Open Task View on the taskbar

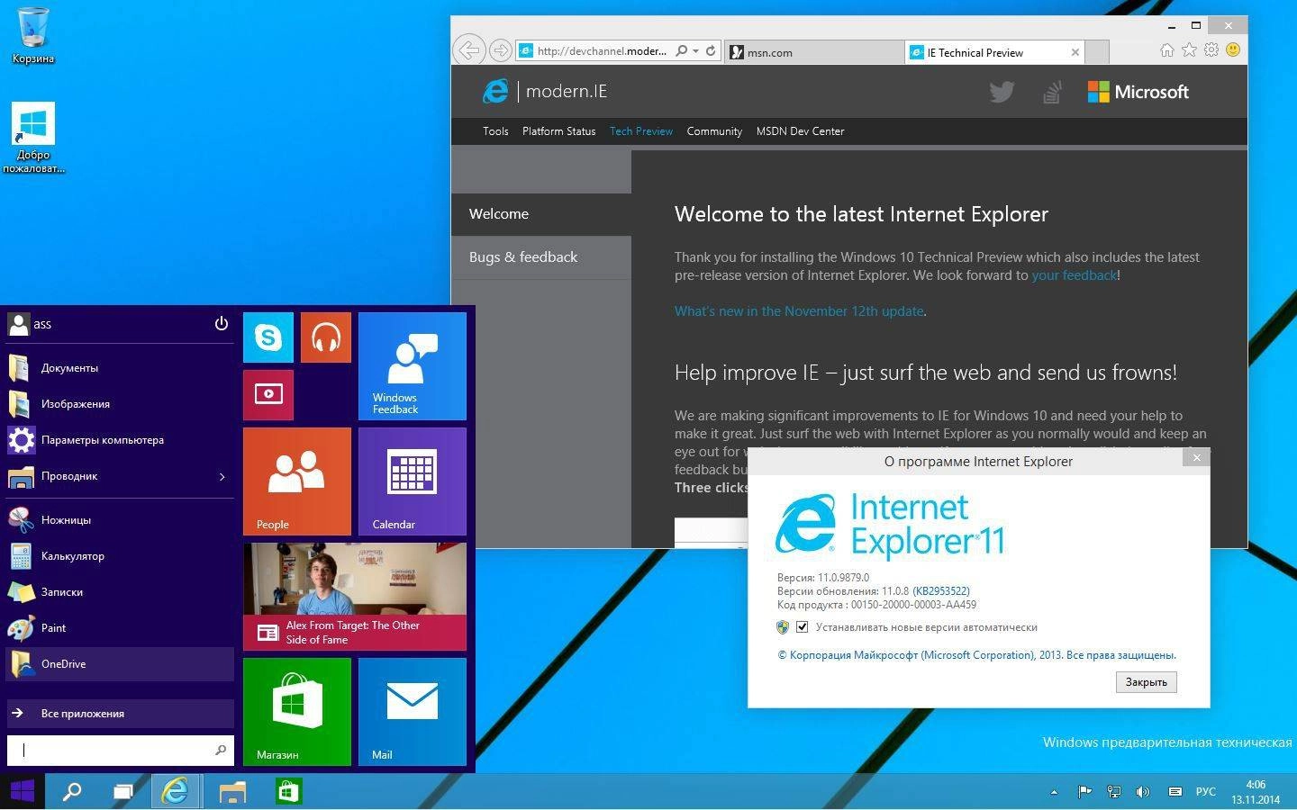click(x=123, y=792)
